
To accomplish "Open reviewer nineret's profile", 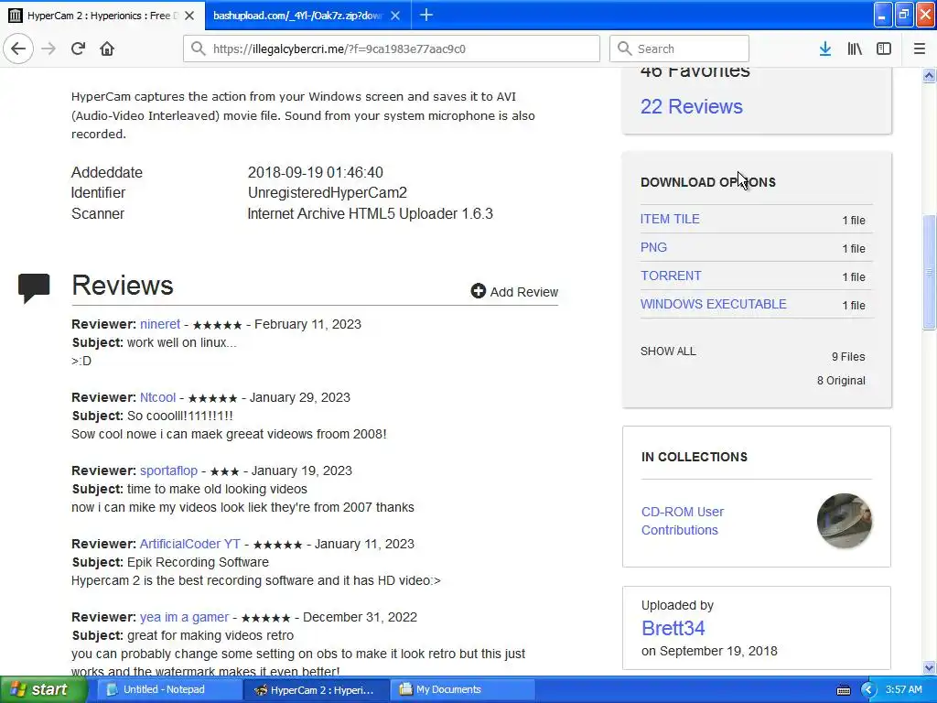I will click(159, 324).
